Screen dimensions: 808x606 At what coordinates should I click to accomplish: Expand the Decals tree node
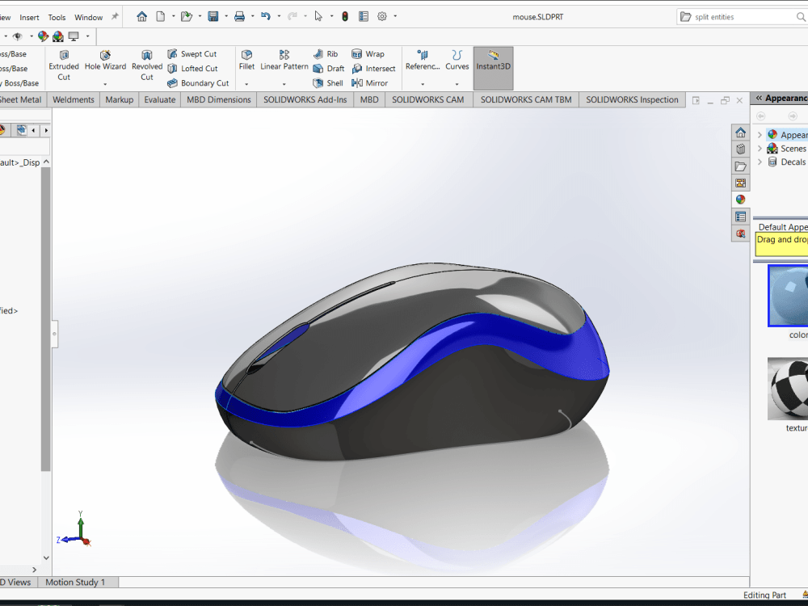(759, 162)
